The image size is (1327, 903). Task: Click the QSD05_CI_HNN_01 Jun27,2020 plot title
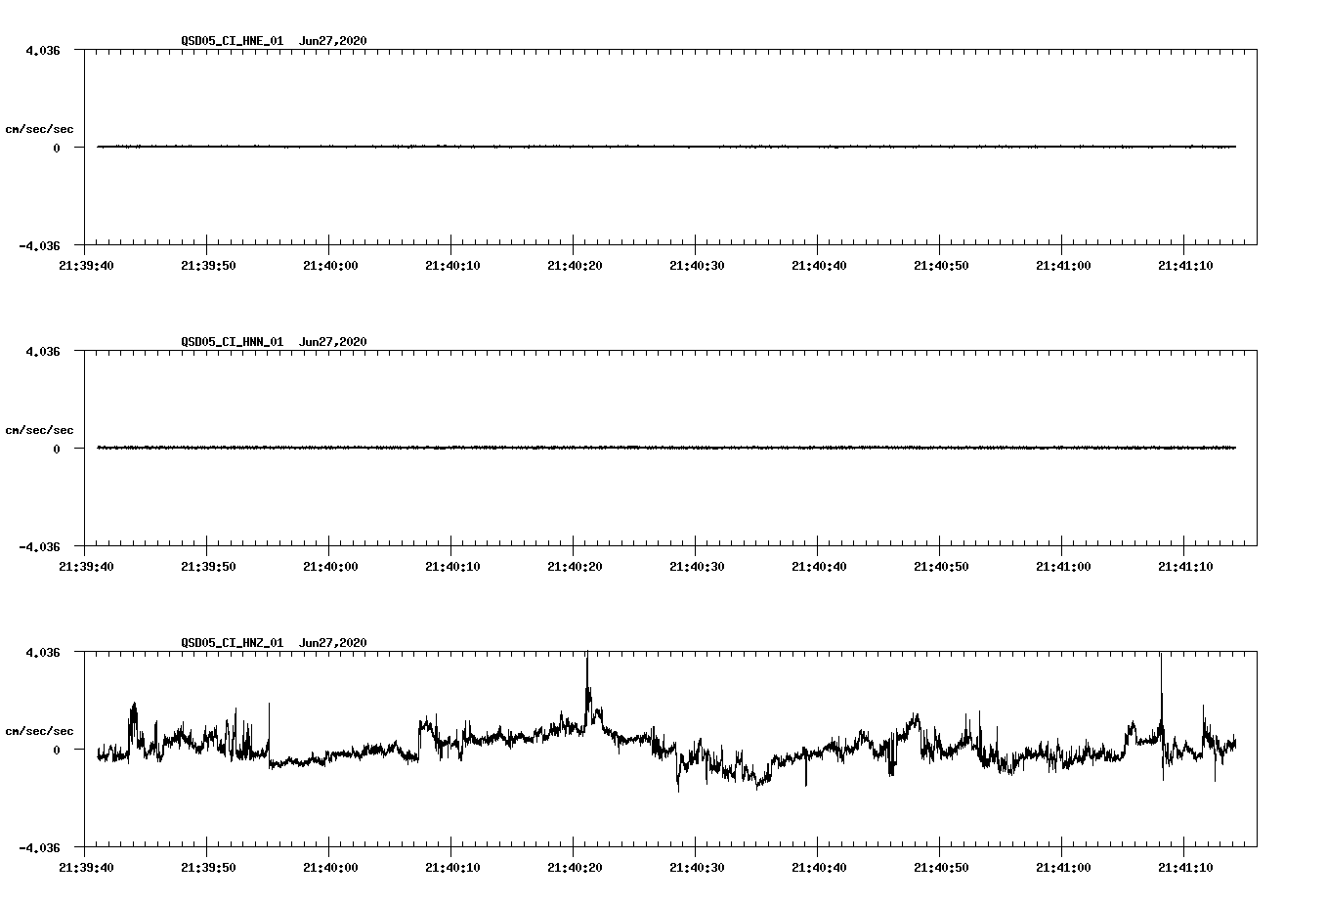[x=274, y=342]
